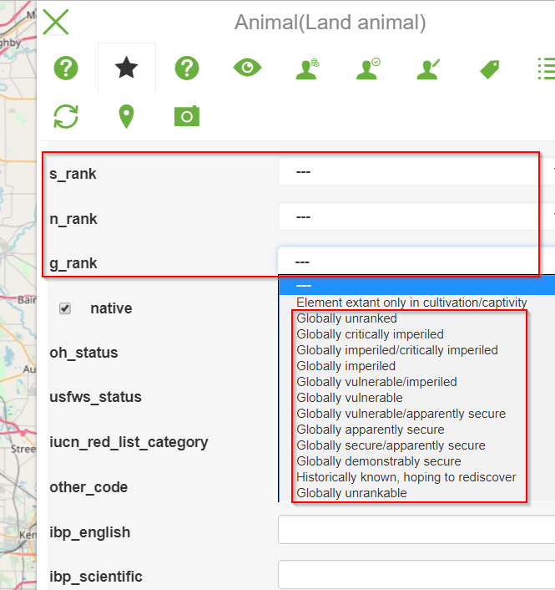
Task: Select the black star tab
Action: coord(126,68)
